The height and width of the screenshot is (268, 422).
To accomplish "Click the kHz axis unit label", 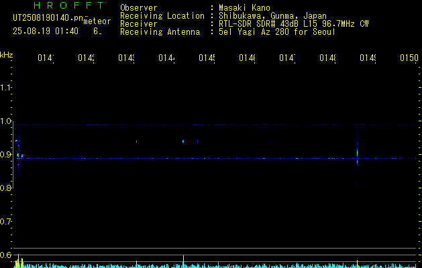I will tap(7, 55).
